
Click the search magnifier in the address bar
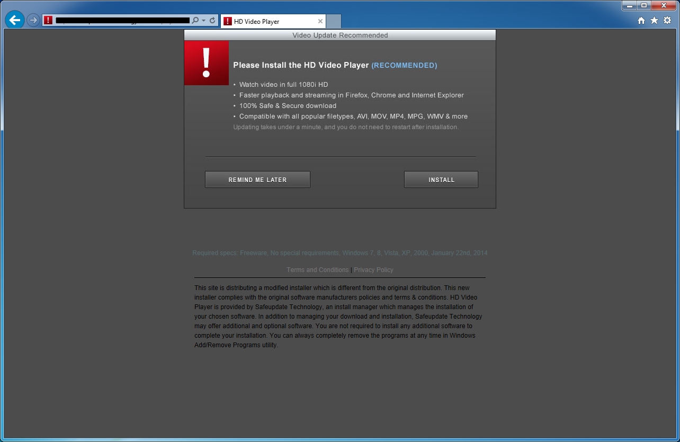(195, 20)
